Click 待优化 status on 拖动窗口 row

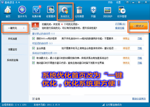tap(126, 63)
